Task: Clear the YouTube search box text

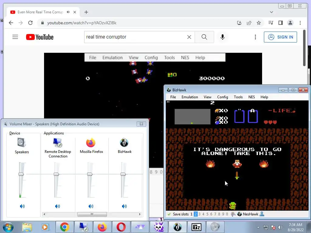Action: click(189, 37)
